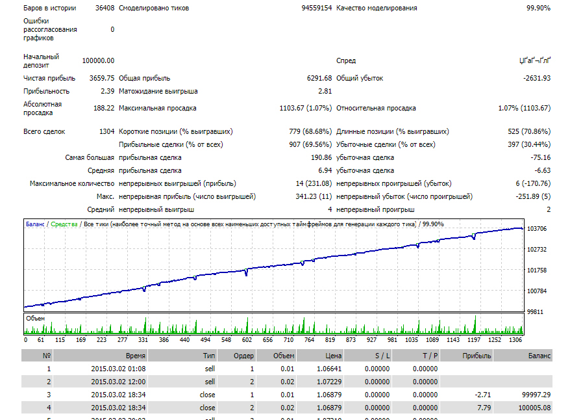The image size is (570, 420).
Task: Click short positions value 779 (68.68%)
Action: coord(310,131)
